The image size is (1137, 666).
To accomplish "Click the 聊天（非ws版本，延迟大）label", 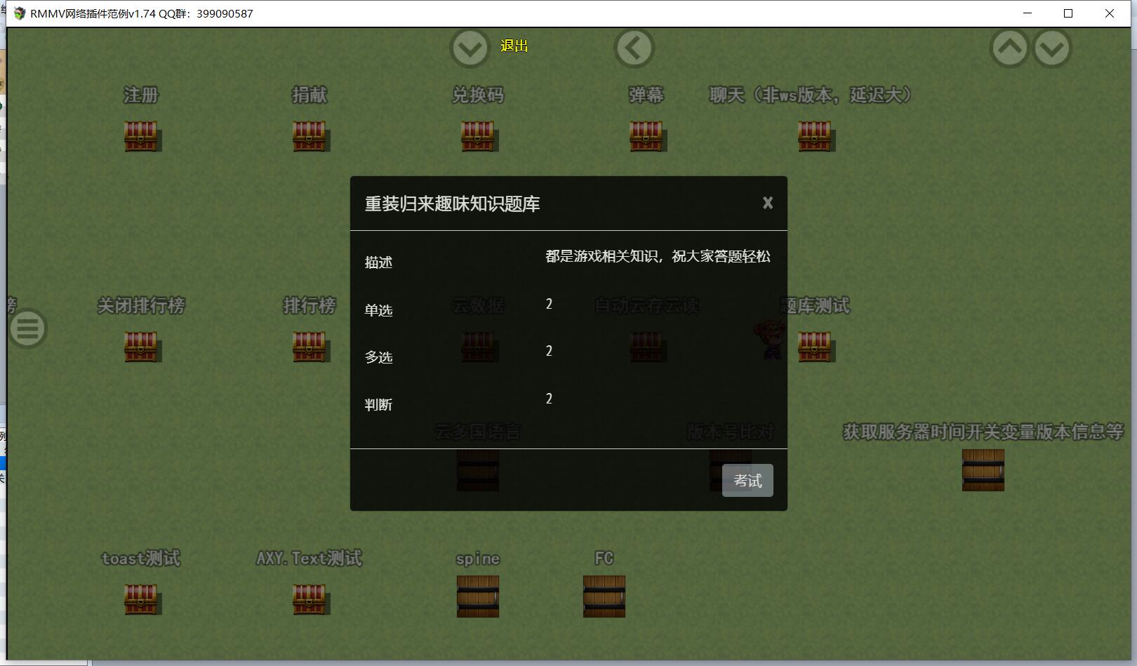I will (x=811, y=95).
